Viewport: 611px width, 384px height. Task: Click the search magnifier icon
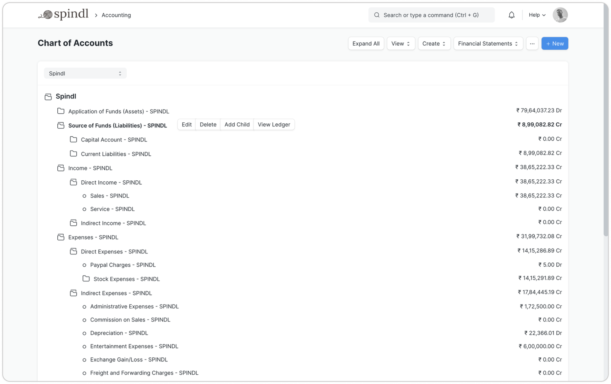click(x=377, y=15)
